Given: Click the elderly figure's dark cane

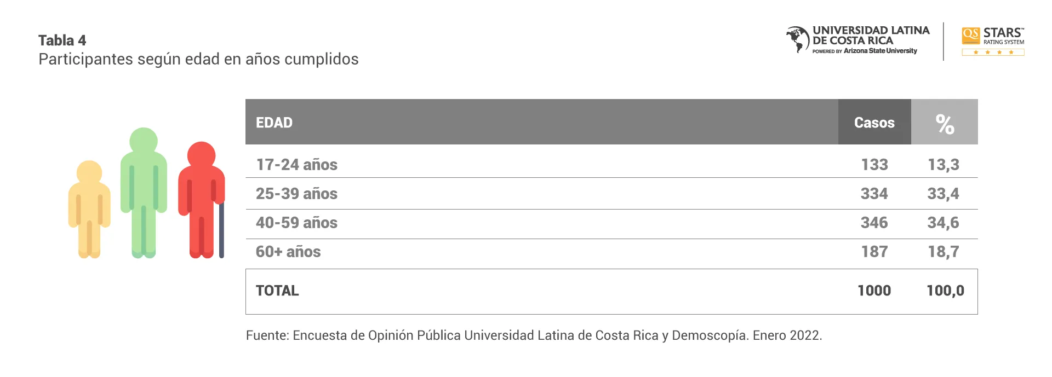Looking at the screenshot, I should pyautogui.click(x=221, y=230).
